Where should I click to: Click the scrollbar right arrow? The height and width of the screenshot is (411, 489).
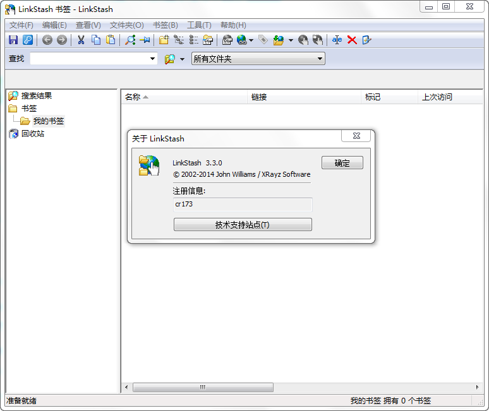[477, 387]
